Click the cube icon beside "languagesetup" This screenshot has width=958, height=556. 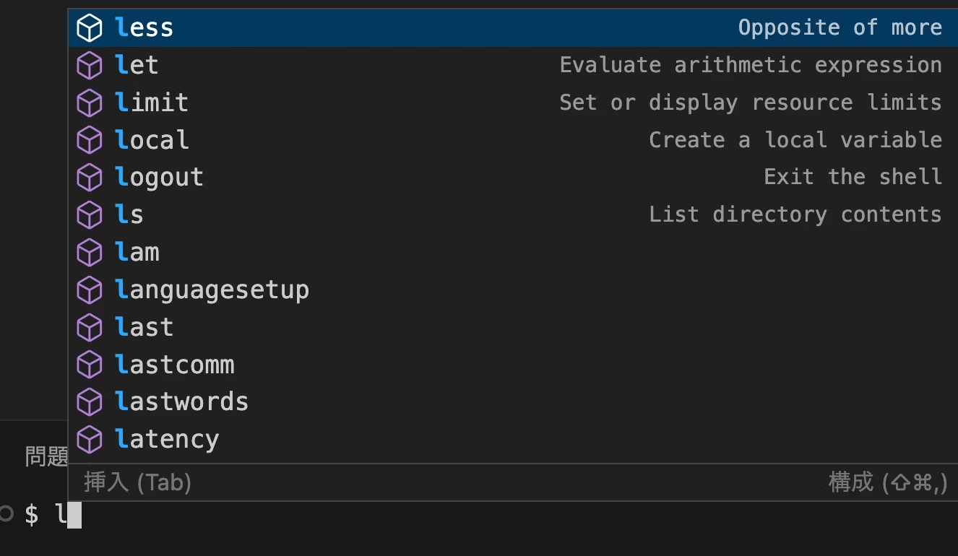click(90, 289)
